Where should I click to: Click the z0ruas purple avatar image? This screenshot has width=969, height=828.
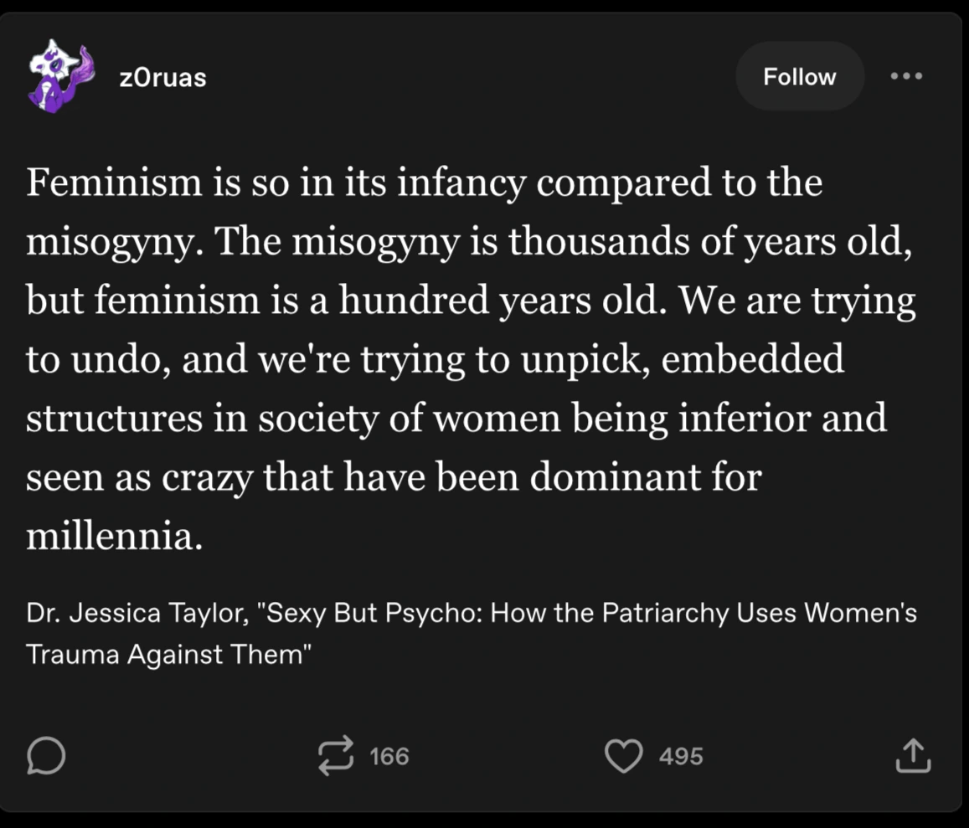(59, 76)
